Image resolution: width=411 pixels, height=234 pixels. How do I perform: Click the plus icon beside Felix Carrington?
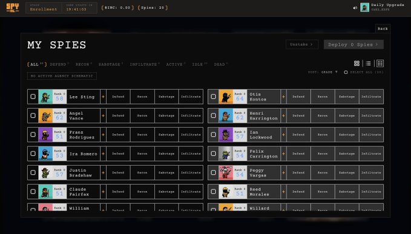283,154
